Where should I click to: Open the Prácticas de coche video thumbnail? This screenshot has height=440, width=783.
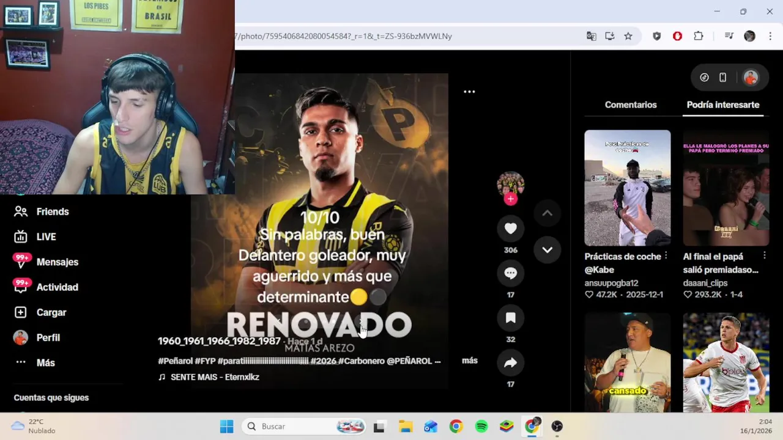[x=628, y=188]
